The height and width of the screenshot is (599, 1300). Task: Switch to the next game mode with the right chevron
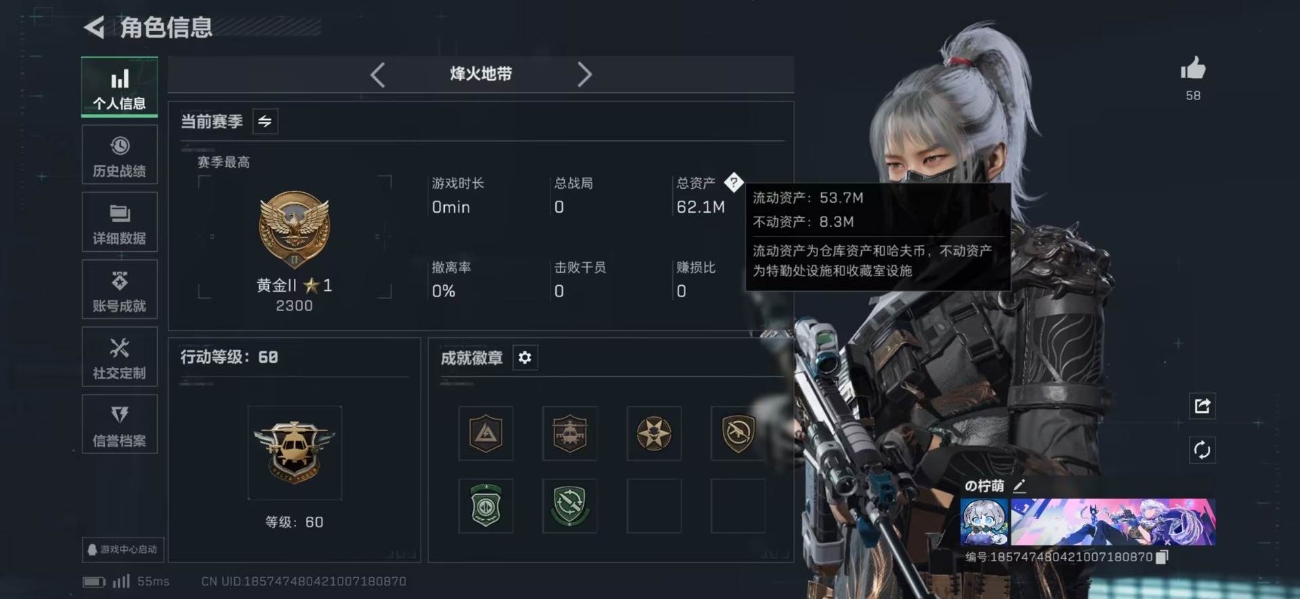pyautogui.click(x=584, y=74)
